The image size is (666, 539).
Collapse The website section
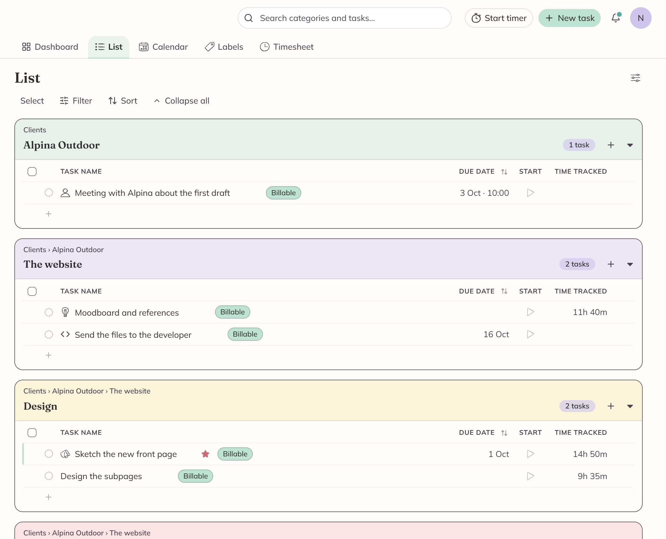630,264
